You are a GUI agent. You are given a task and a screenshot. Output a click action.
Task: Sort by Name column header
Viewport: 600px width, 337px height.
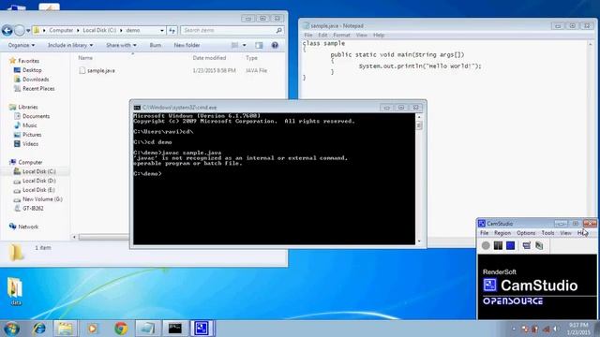pyautogui.click(x=85, y=58)
